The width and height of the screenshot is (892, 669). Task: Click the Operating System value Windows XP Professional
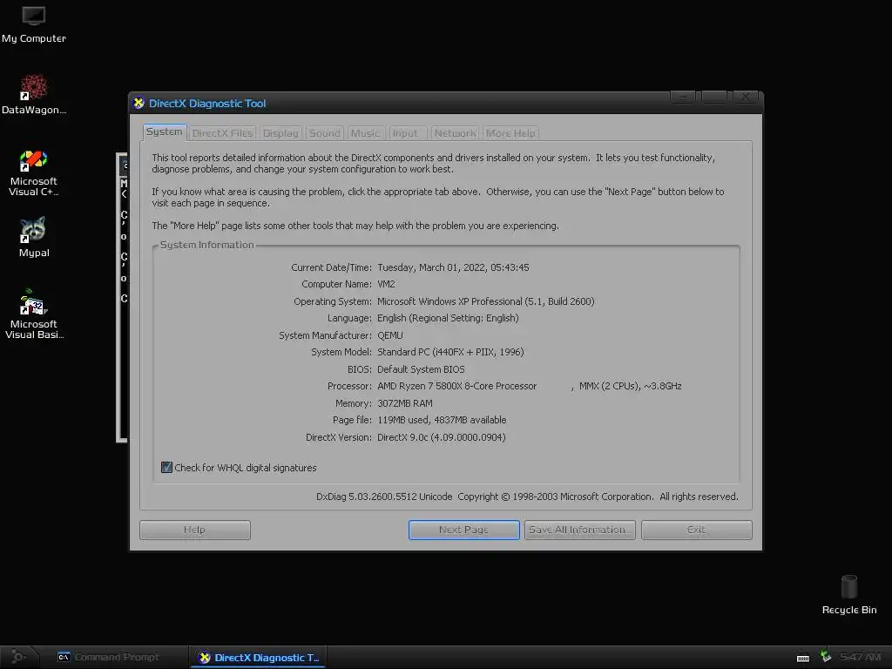(x=486, y=301)
